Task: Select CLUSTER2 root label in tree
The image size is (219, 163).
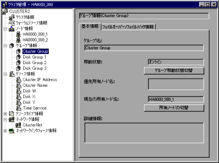Action: (x=20, y=12)
